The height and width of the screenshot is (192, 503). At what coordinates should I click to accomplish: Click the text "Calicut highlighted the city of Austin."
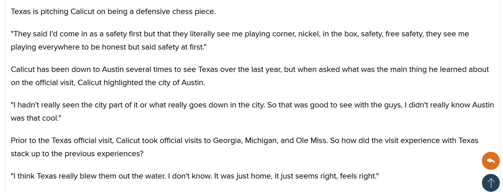click(141, 83)
